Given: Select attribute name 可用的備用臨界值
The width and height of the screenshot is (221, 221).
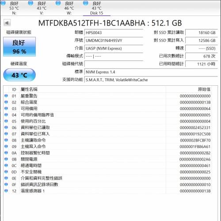Looking at the screenshot, I should point(37,115).
